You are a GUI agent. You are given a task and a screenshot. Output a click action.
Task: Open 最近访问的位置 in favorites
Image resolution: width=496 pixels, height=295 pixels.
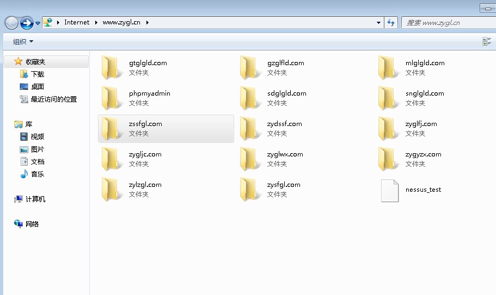click(54, 99)
